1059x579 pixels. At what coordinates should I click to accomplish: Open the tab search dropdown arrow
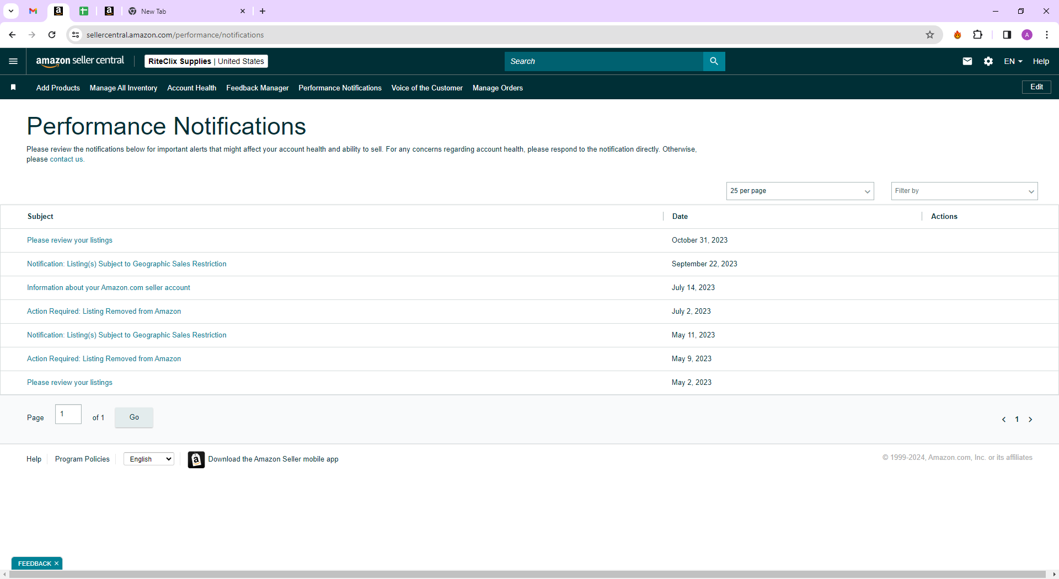[11, 11]
